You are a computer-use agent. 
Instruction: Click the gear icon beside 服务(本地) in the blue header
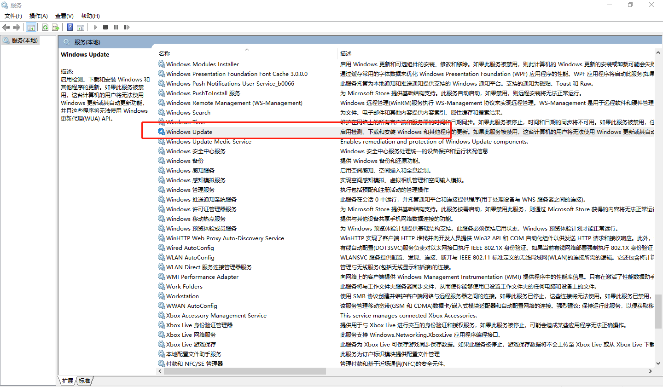67,42
